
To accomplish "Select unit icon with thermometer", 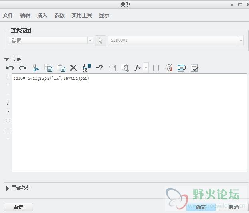I will pos(169,68).
